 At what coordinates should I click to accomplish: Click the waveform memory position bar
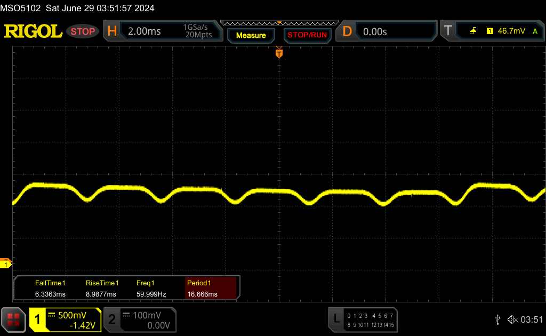[x=279, y=23]
